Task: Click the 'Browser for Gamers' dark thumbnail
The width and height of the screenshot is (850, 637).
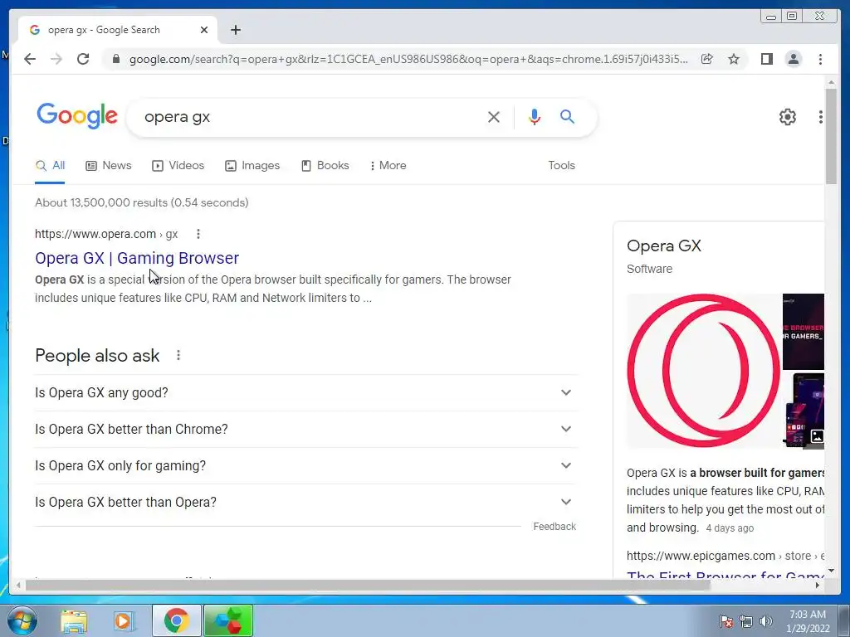Action: pyautogui.click(x=804, y=332)
